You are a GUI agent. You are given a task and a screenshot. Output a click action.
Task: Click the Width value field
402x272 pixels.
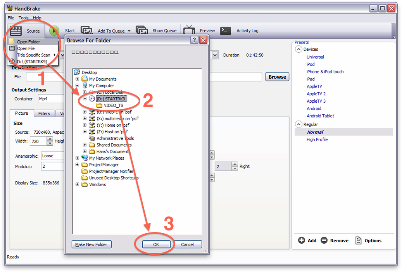pyautogui.click(x=38, y=141)
